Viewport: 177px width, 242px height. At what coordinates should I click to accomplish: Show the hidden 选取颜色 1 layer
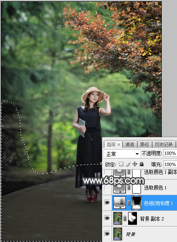point(107,187)
